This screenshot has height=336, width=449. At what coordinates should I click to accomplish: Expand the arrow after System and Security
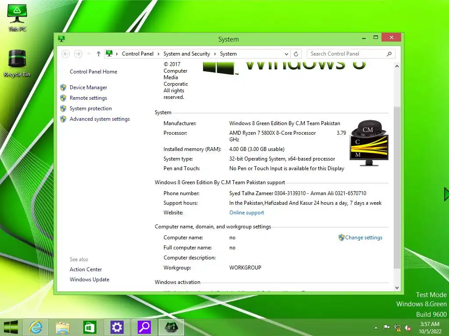click(215, 54)
